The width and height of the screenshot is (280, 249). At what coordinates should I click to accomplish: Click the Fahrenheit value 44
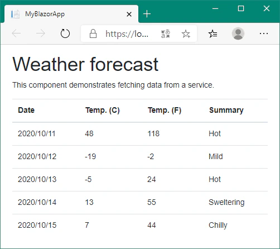(152, 225)
